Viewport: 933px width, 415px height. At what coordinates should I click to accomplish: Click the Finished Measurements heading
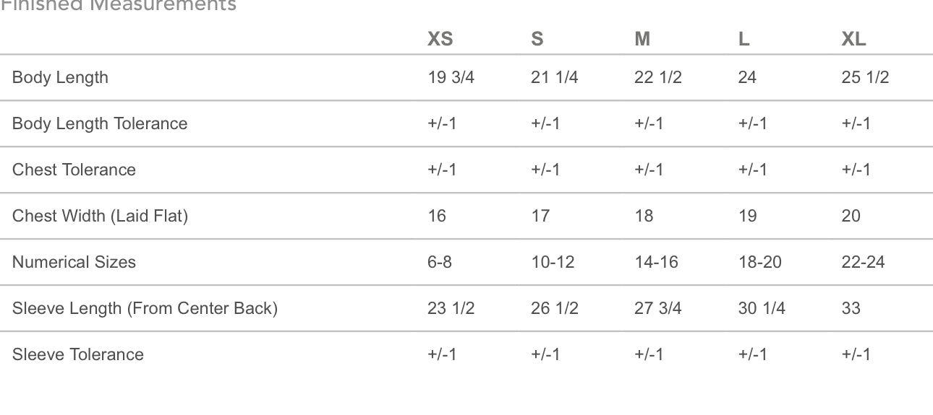pos(119,6)
